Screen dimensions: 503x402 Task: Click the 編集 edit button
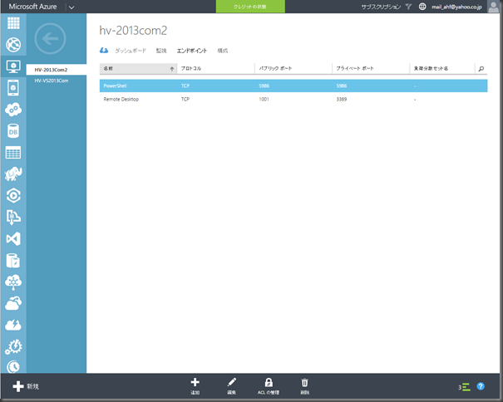tap(232, 386)
